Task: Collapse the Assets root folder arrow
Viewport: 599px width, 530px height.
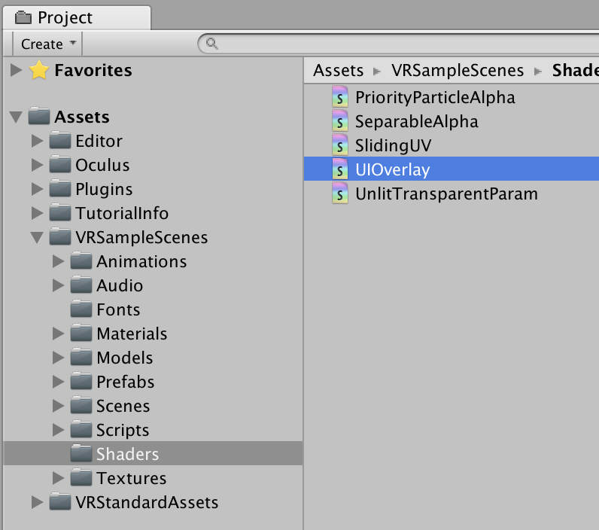Action: 16,117
